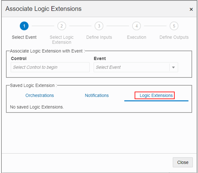
Task: Go to step 4 circle
Action: pos(137,26)
